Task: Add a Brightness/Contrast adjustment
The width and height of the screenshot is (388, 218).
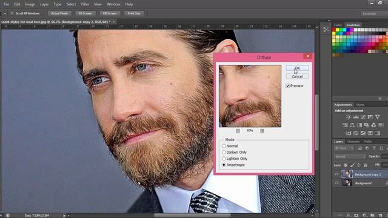Action: pos(349,117)
